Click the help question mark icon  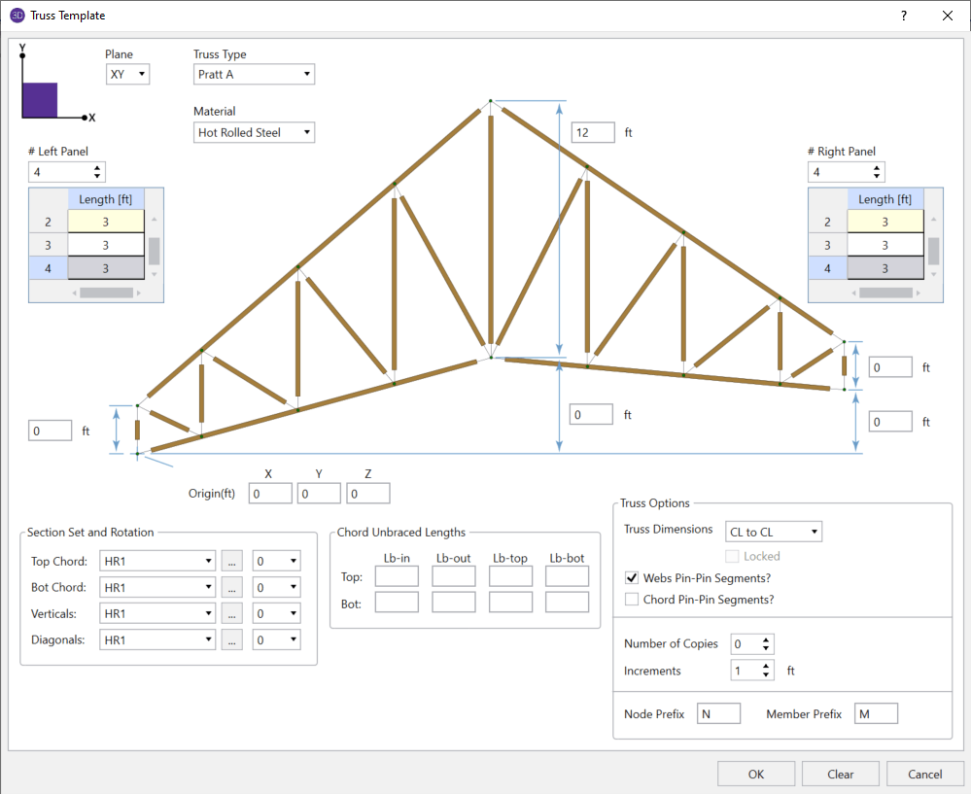903,16
